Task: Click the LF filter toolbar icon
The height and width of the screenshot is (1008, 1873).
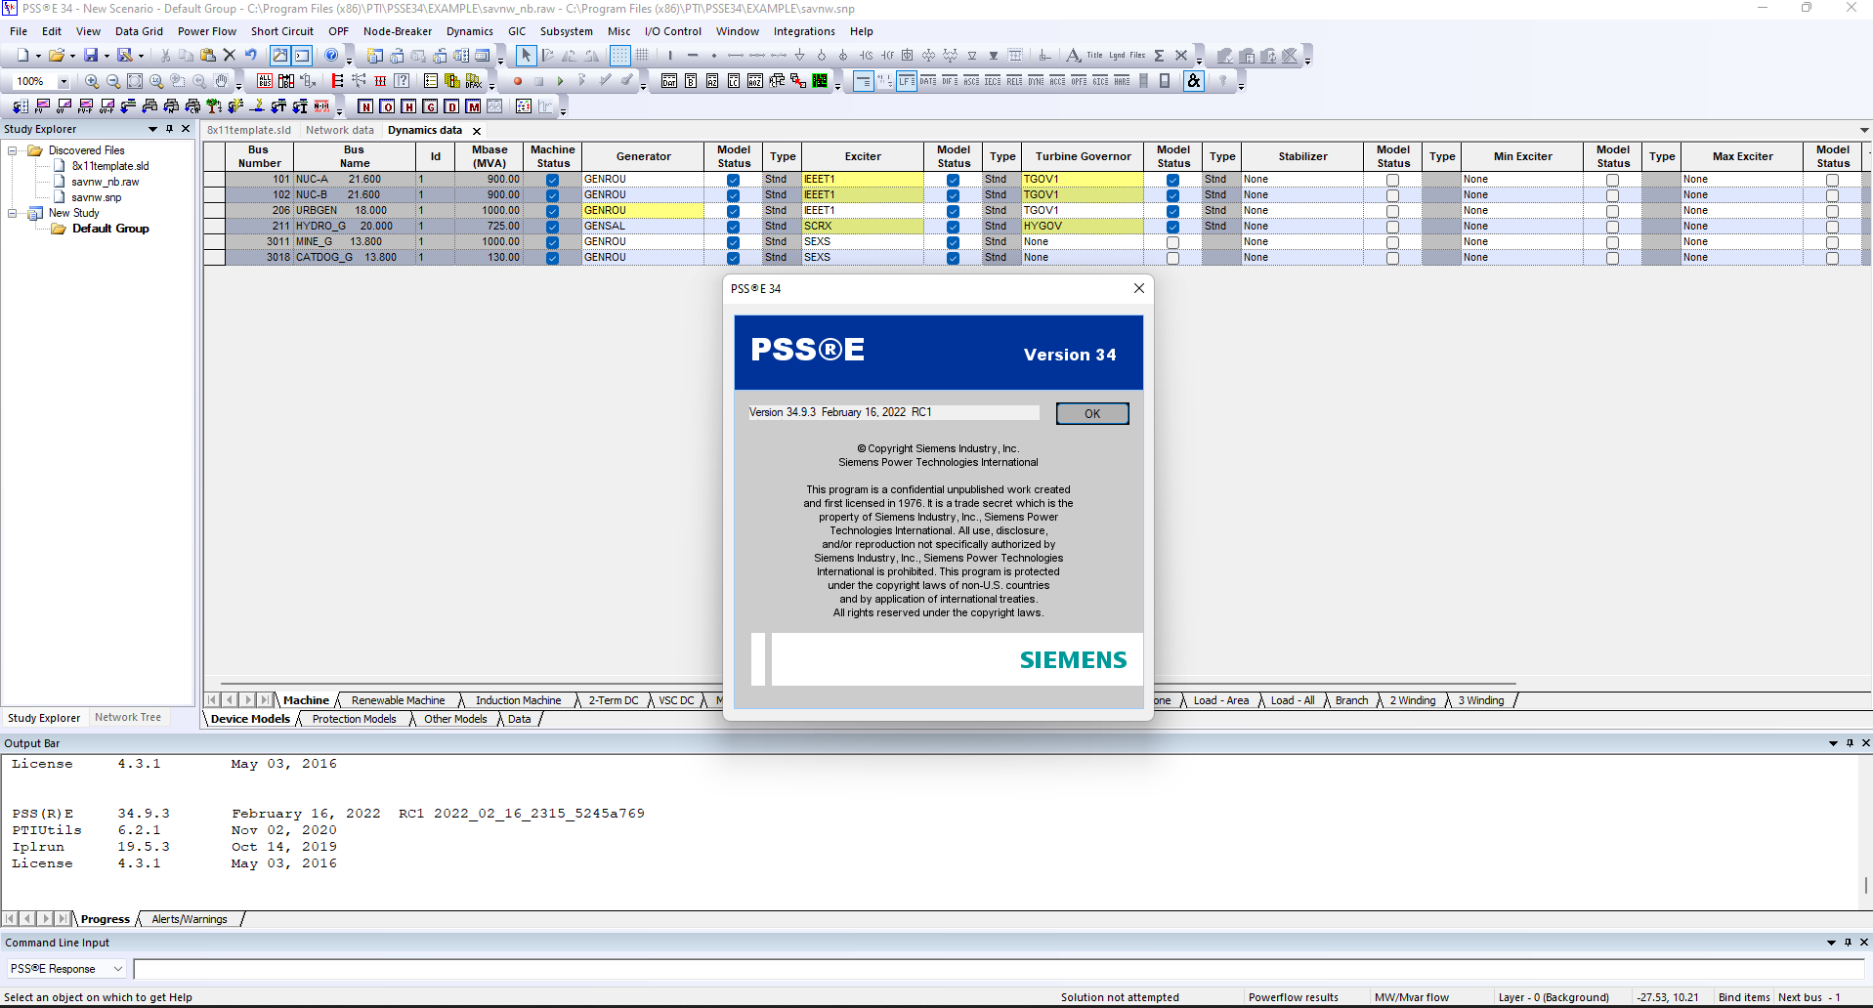Action: click(x=907, y=81)
